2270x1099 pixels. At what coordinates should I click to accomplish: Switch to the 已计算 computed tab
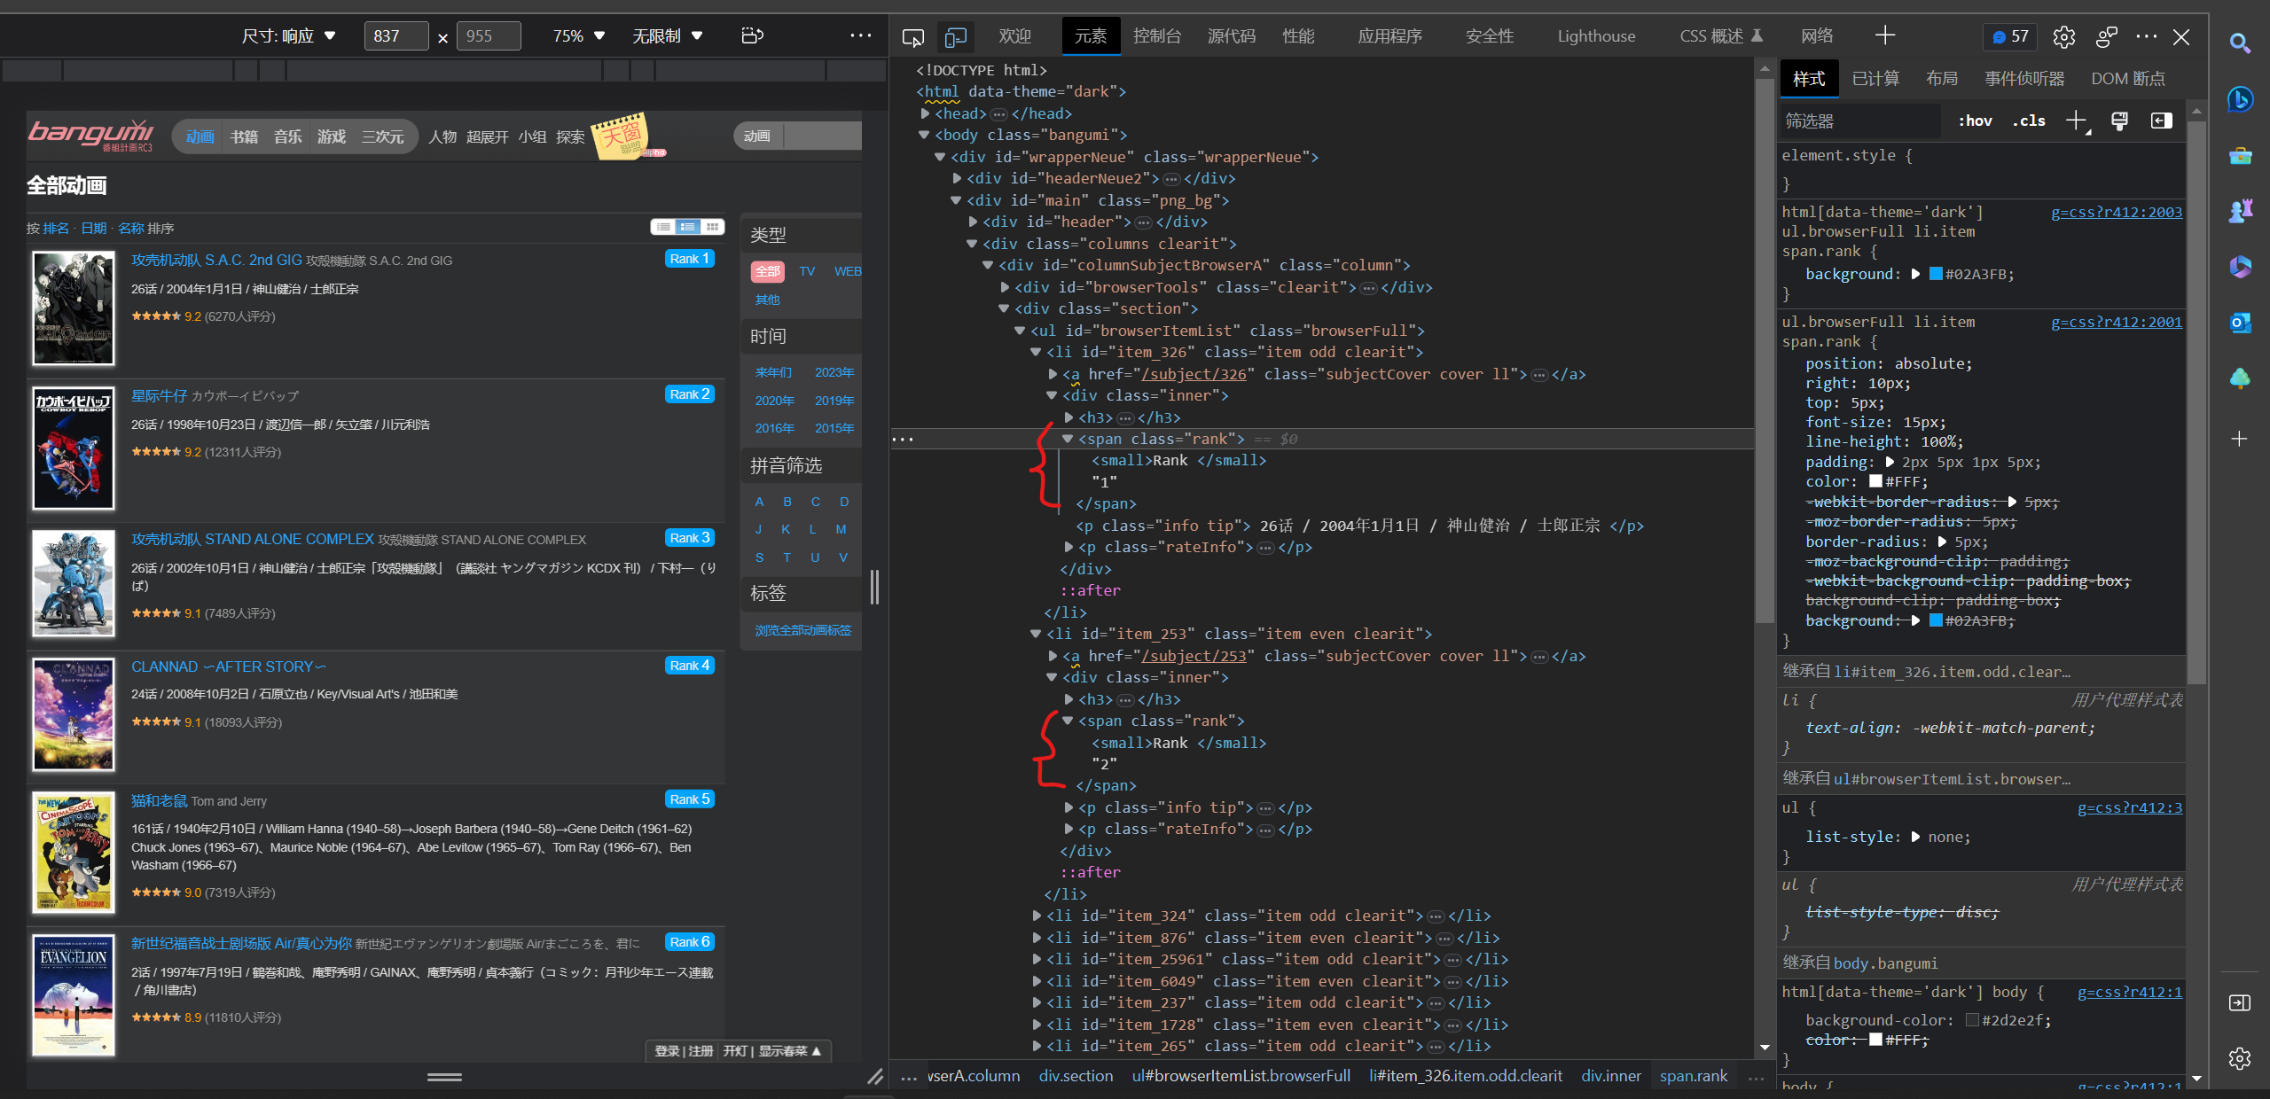coord(1875,78)
